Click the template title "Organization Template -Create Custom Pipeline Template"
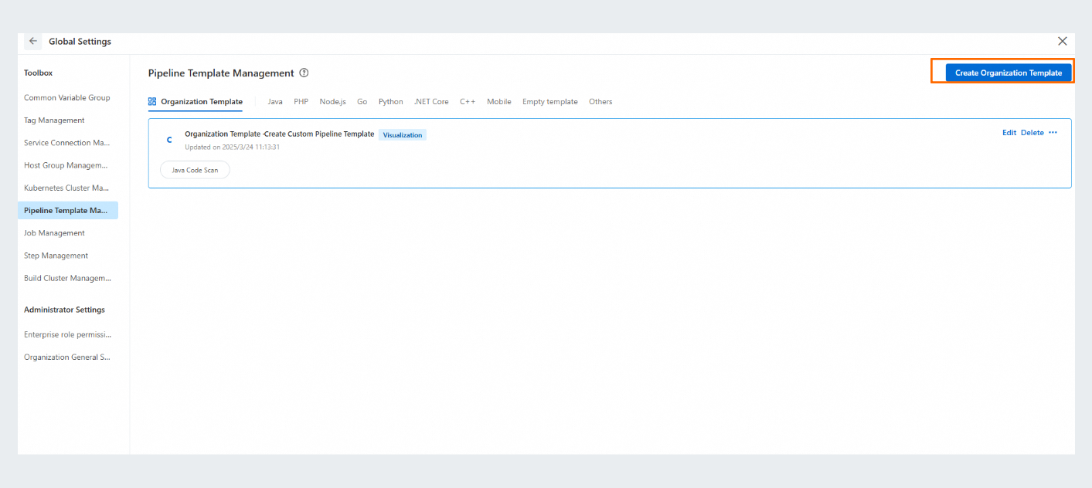The image size is (1092, 488). 280,134
